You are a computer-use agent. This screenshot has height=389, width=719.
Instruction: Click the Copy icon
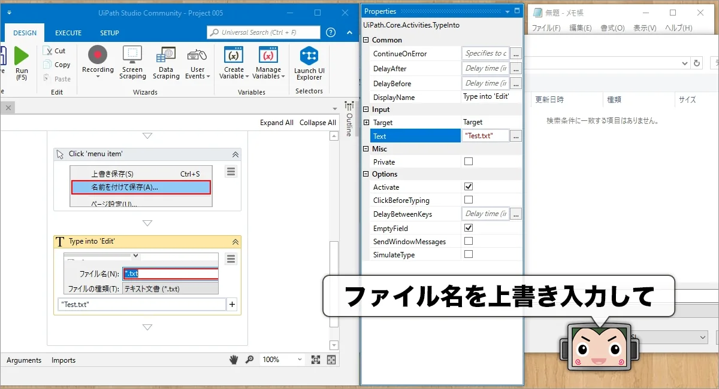pos(47,65)
